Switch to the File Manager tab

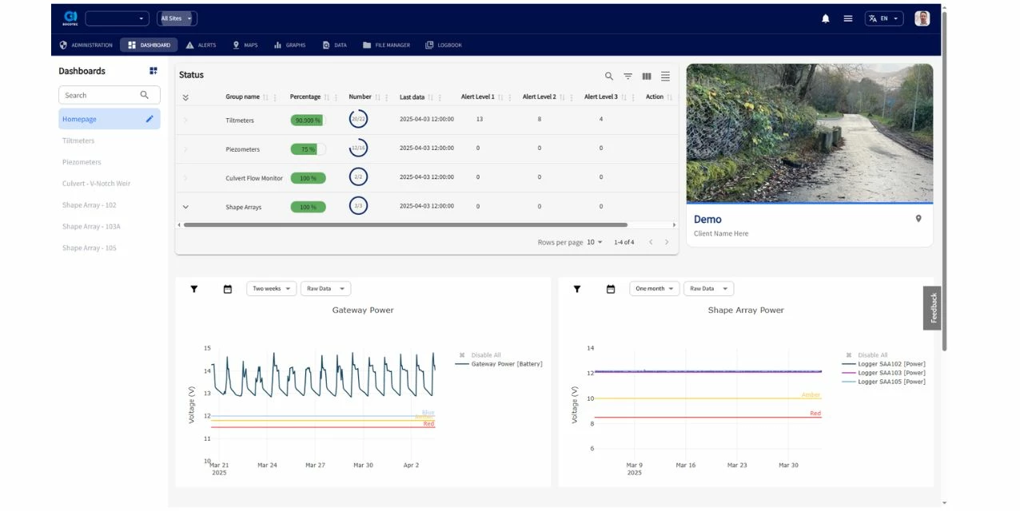pos(387,45)
